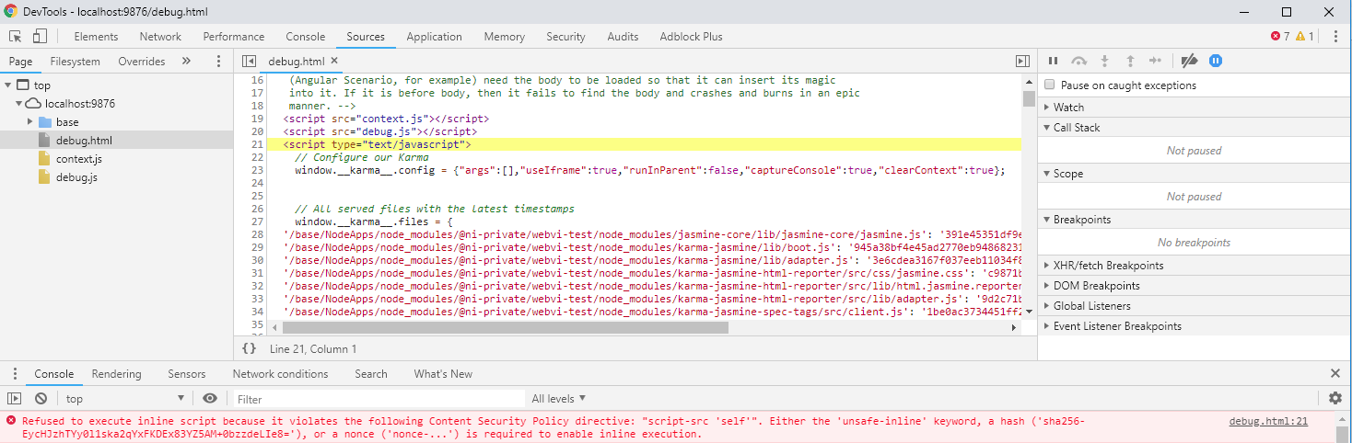Open the Memory panel tab
This screenshot has width=1352, height=443.
pos(504,37)
